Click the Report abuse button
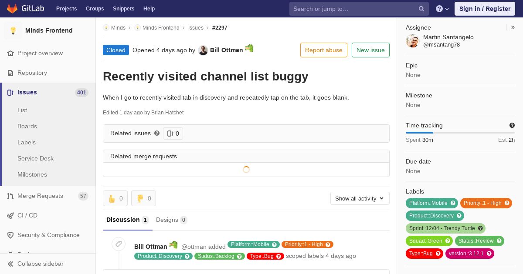 coord(324,50)
